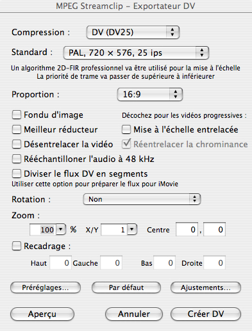This screenshot has height=331, width=252.
Task: Click the 'X/Y' label
Action: [92, 230]
